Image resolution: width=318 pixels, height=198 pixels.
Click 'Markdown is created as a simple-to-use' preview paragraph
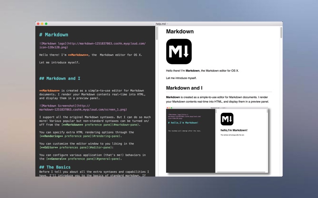tap(217, 99)
